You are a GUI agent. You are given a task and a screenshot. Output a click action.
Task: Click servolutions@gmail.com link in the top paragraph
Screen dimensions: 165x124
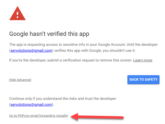31,51
